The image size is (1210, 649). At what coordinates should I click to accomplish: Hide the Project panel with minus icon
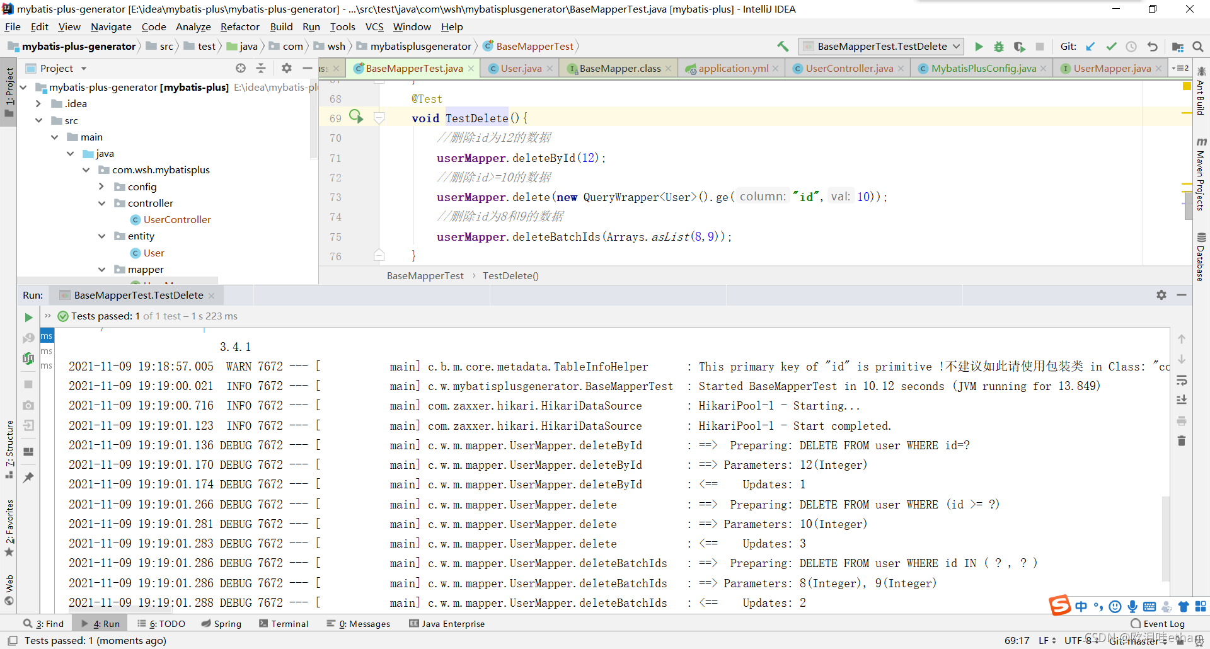307,68
